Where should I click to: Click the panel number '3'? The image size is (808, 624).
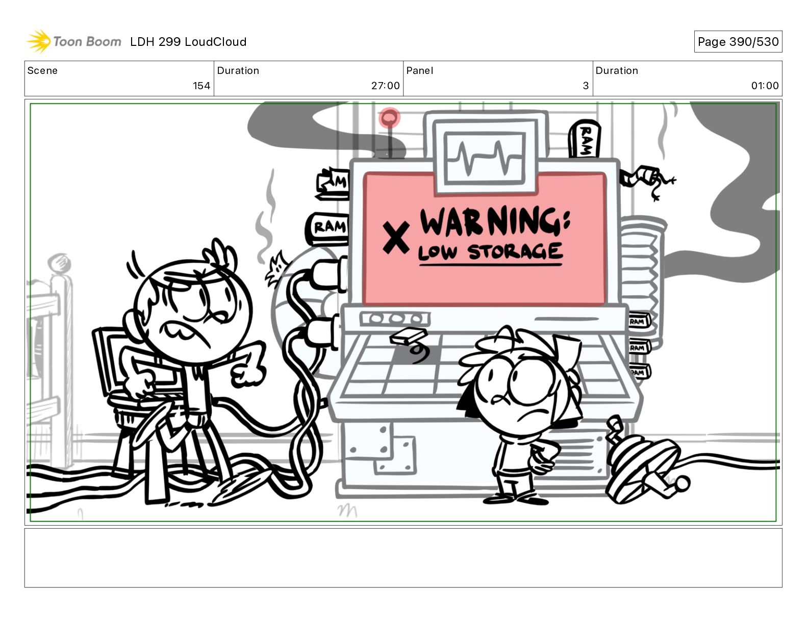tap(586, 86)
